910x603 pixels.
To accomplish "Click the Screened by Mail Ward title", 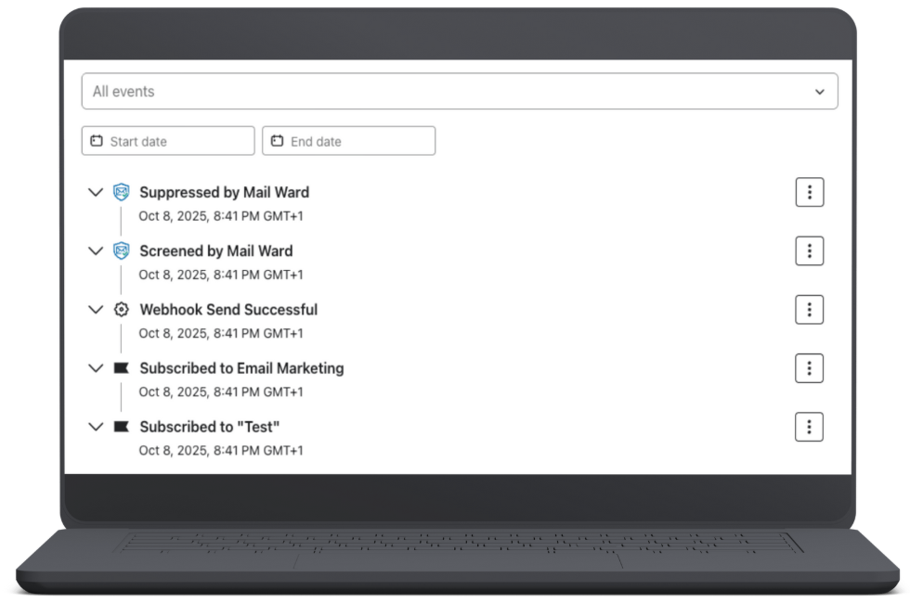I will tap(215, 250).
